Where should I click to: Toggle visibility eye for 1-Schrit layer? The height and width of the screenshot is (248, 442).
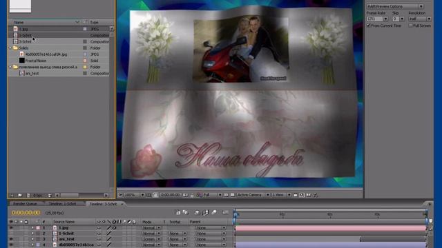pyautogui.click(x=11, y=234)
